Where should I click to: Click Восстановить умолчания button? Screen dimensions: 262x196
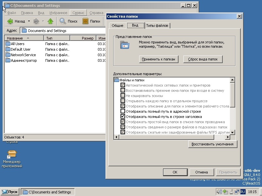(213, 144)
